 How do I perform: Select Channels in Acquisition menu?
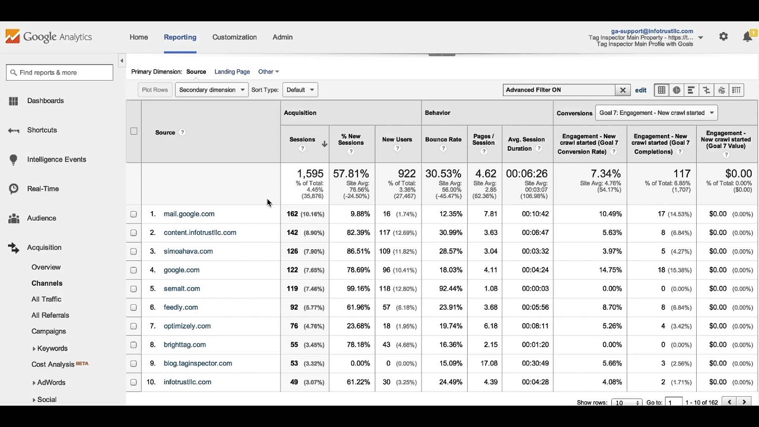coord(47,283)
